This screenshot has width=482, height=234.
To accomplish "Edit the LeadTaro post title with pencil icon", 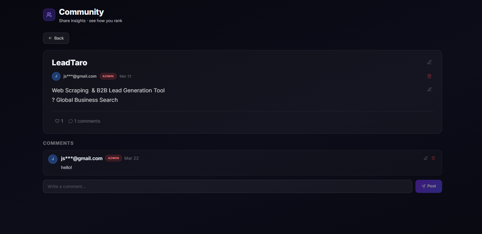I will tap(429, 62).
